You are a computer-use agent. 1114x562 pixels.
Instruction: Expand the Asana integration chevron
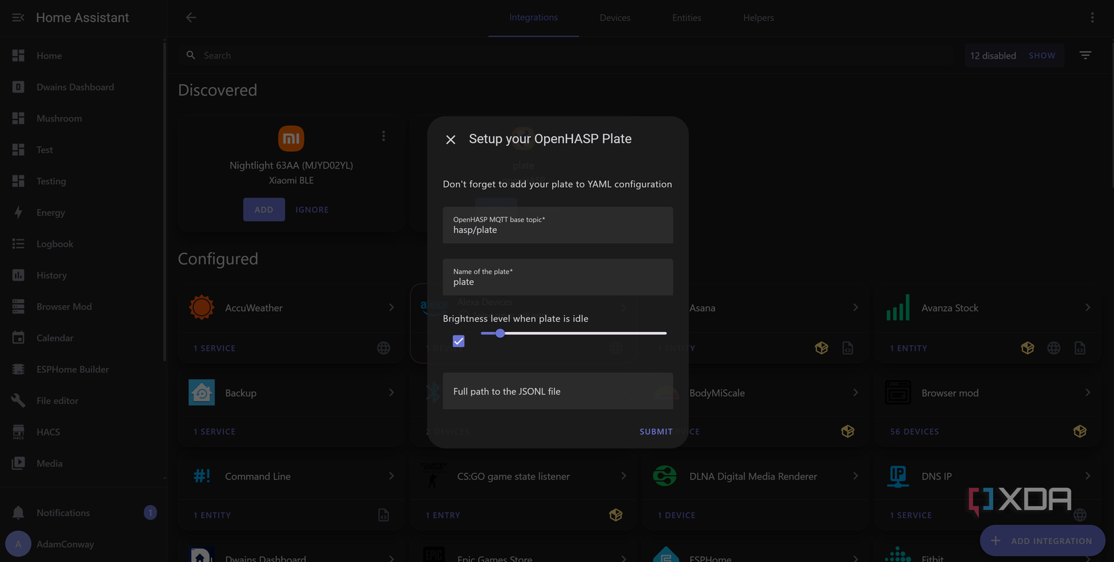[855, 308]
